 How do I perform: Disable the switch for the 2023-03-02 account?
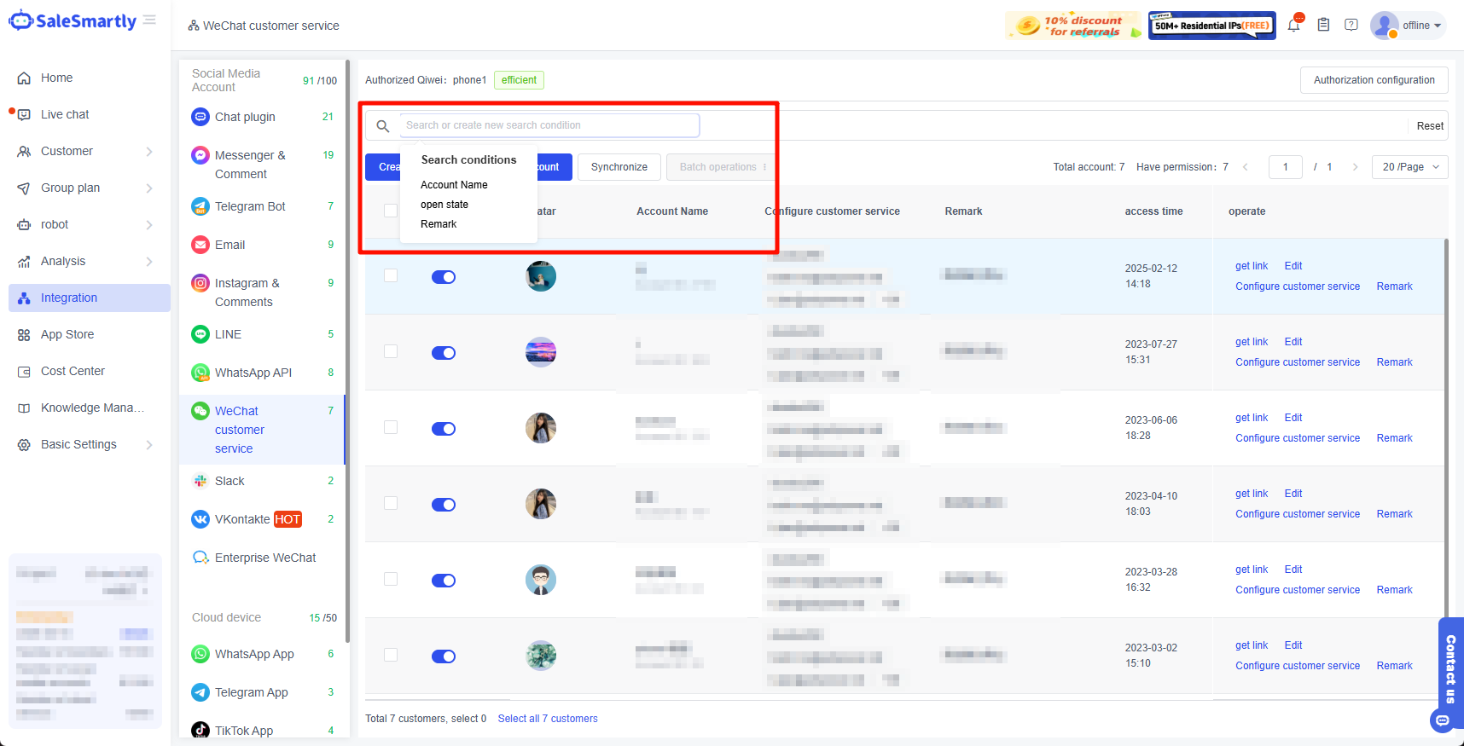point(444,656)
